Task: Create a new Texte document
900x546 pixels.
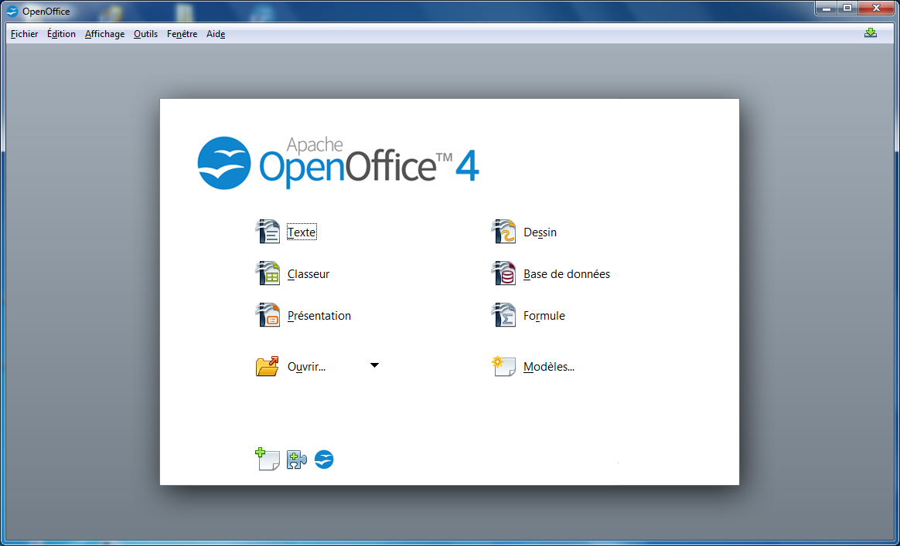Action: [x=302, y=232]
